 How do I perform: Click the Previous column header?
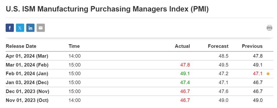pos(252,46)
